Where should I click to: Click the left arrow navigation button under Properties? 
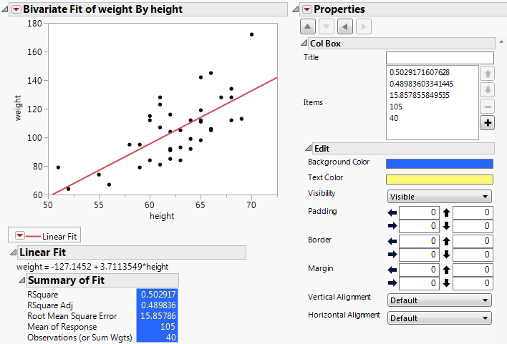(345, 27)
